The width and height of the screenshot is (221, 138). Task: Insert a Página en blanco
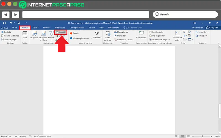(x=10, y=36)
